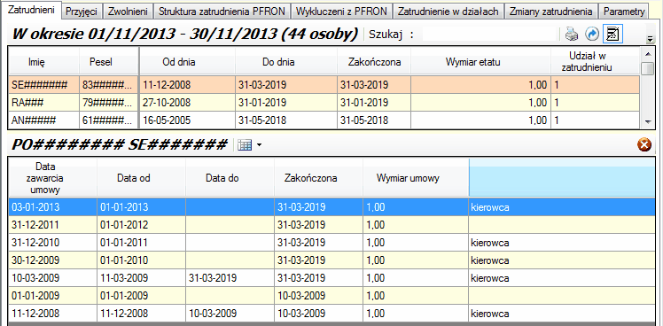This screenshot has height=326, width=663.
Task: Click the Data do cell 31-03-2019
Action: point(230,278)
